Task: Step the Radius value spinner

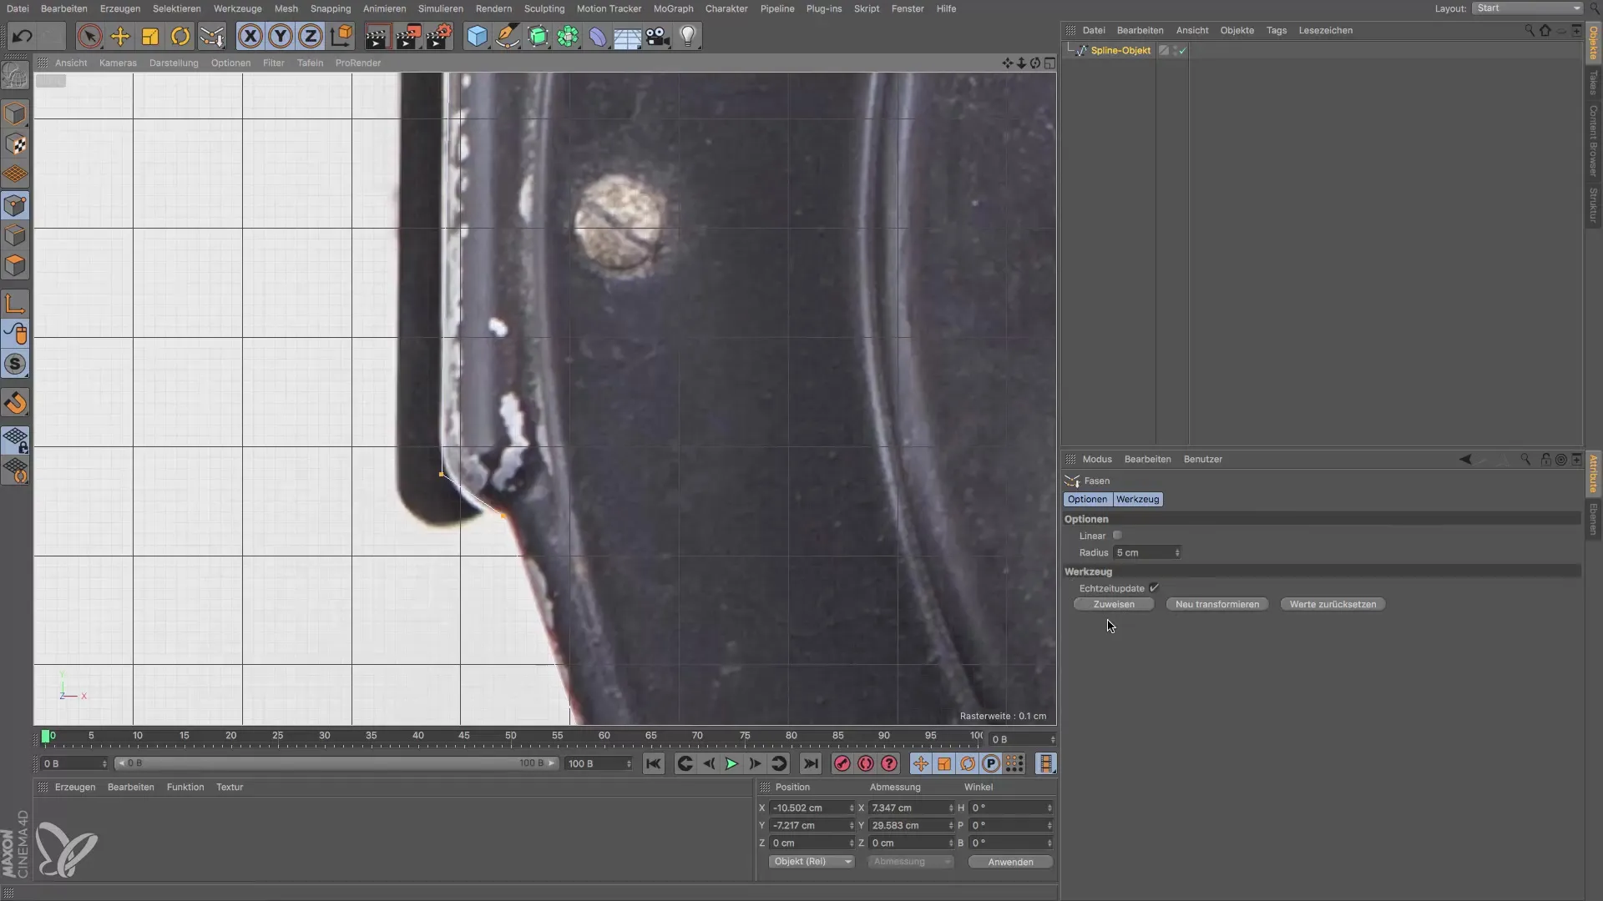Action: click(x=1177, y=552)
